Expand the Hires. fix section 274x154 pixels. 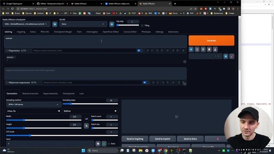click(33, 111)
